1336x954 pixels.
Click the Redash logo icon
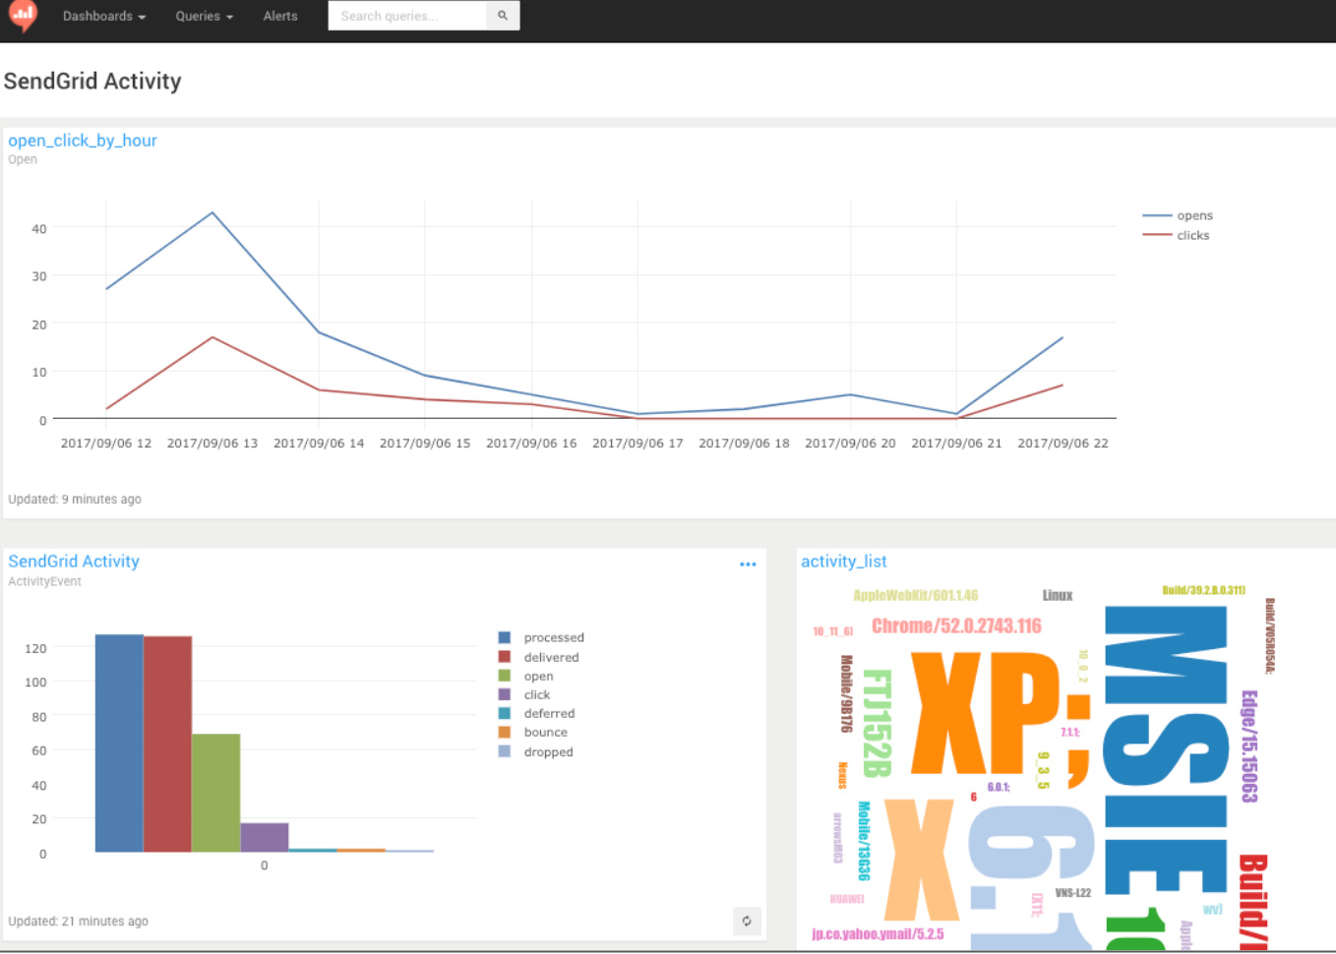click(23, 15)
